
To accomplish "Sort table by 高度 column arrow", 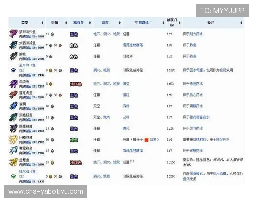I will [120, 23].
